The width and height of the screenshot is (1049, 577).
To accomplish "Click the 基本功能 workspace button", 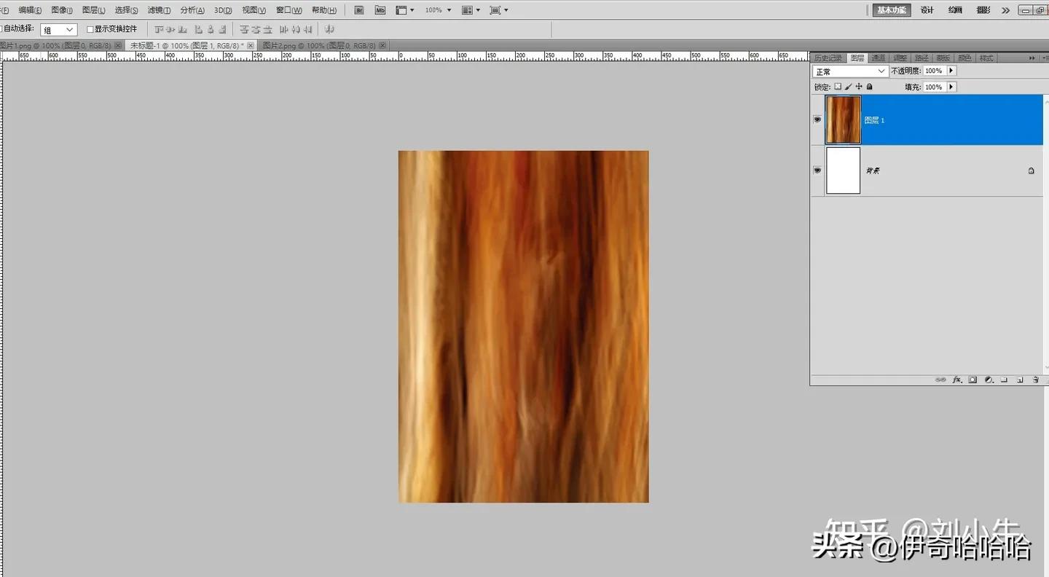I will pos(892,10).
